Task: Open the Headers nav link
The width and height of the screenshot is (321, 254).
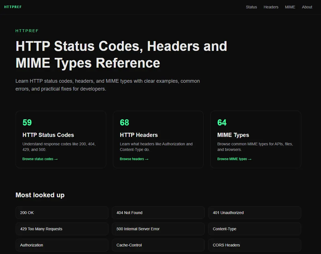Action: coord(271,7)
